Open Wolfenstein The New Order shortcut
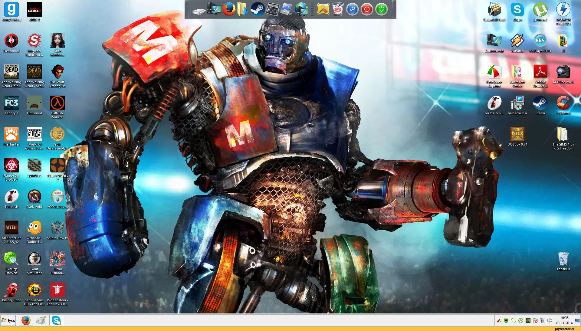 (x=57, y=294)
